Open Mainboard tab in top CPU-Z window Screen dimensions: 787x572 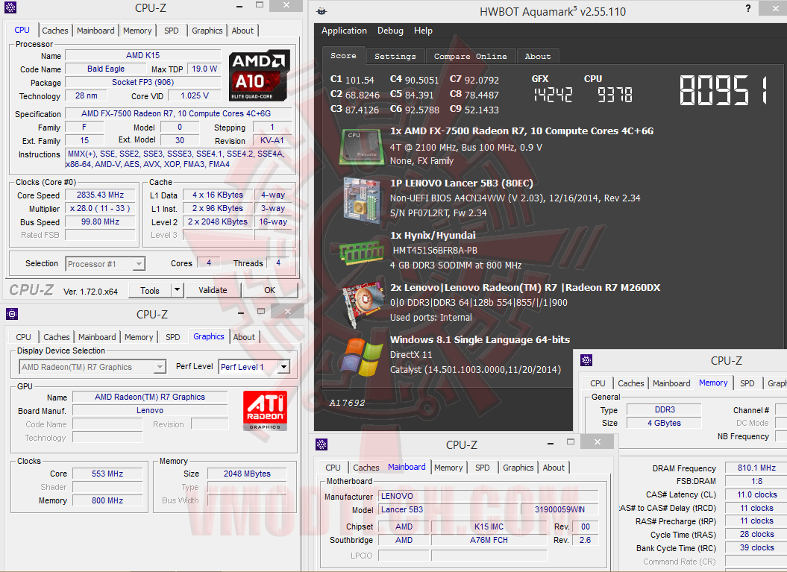(96, 31)
